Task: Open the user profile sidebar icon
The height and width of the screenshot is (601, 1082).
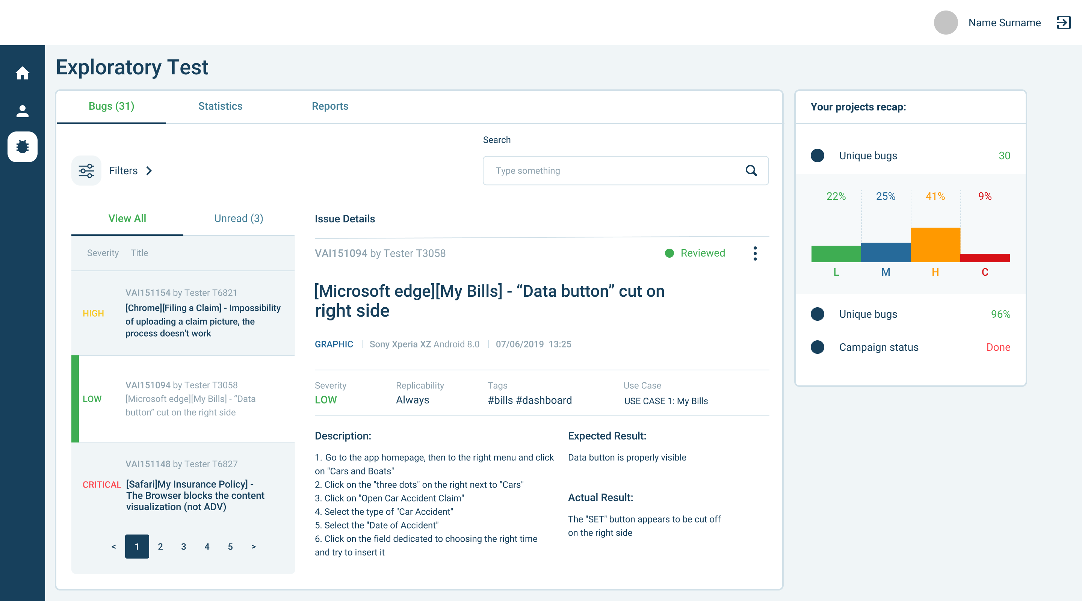Action: (x=22, y=111)
